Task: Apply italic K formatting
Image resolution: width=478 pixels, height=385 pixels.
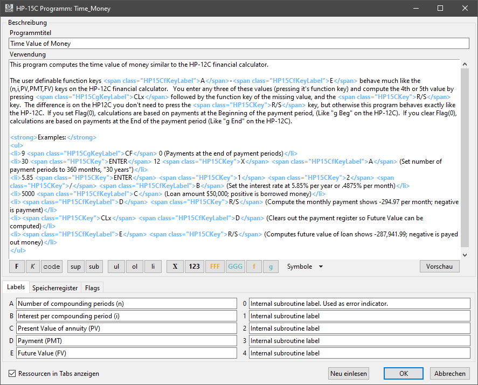Action: (33, 267)
